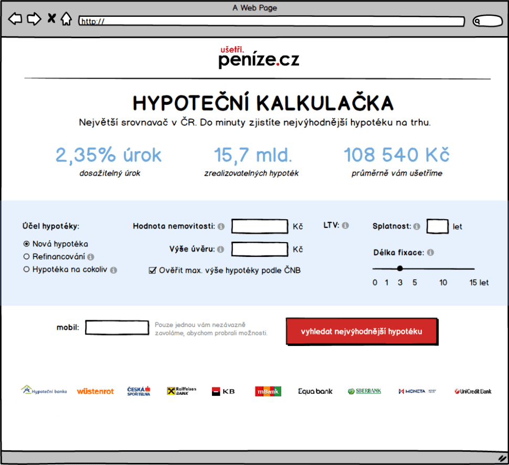Click the Délka fixace slider handle
The height and width of the screenshot is (465, 509).
tap(400, 268)
